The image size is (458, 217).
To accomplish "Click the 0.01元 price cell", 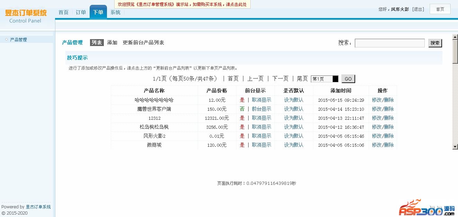I will 217,136.
